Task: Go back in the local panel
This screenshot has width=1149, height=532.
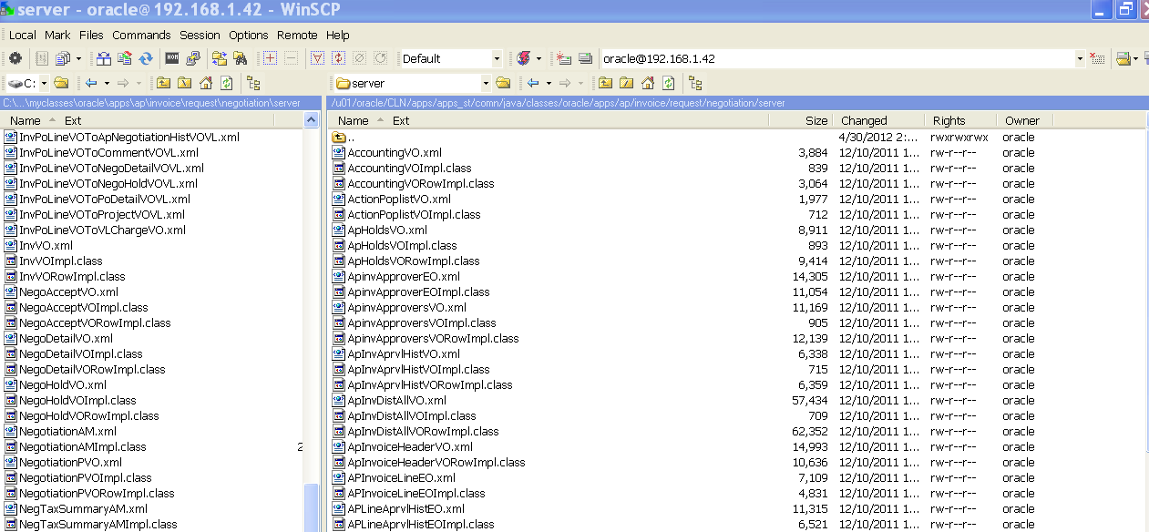Action: (x=91, y=83)
